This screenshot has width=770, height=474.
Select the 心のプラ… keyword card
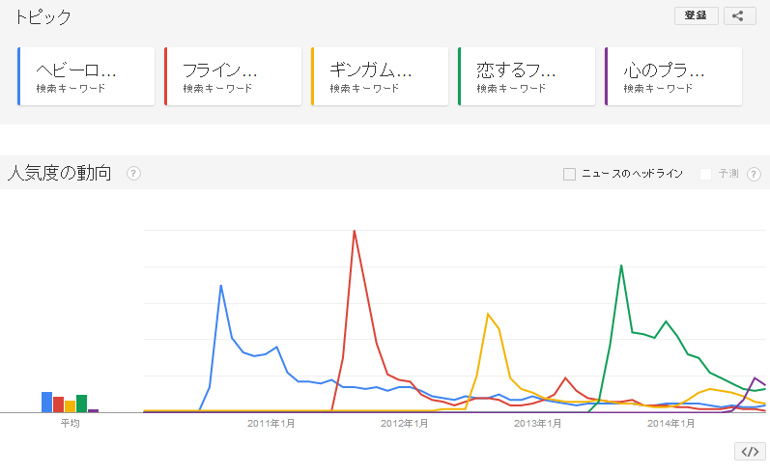point(674,76)
